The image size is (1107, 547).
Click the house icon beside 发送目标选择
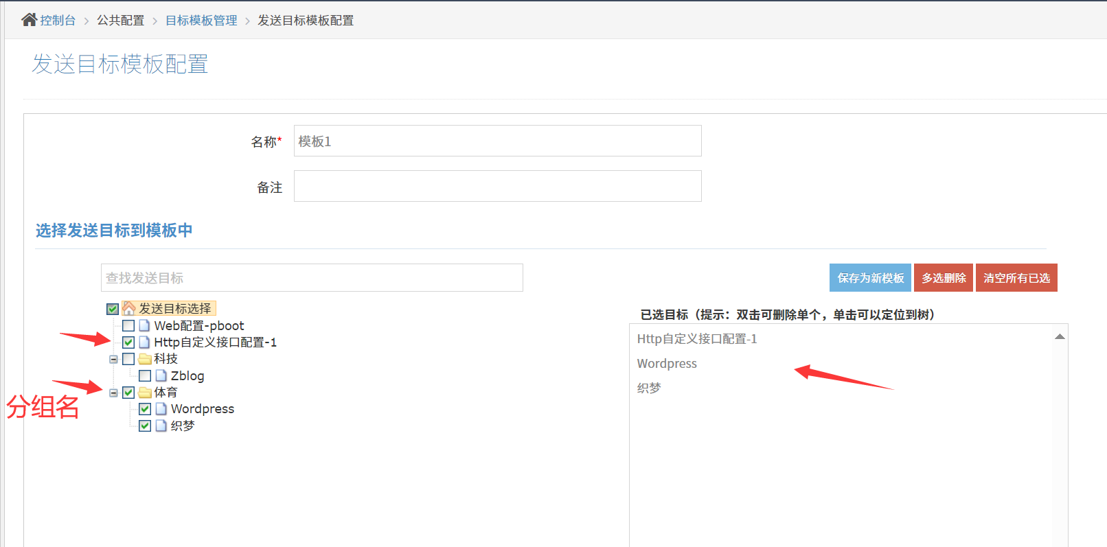pos(128,308)
